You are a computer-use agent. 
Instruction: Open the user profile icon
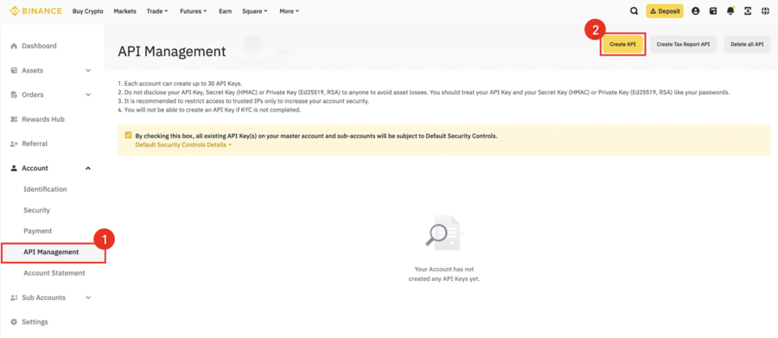coord(696,11)
